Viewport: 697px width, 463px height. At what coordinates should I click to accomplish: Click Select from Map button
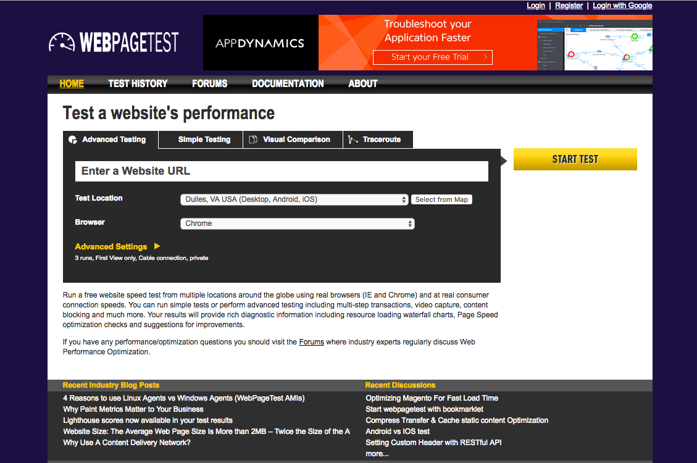(441, 199)
